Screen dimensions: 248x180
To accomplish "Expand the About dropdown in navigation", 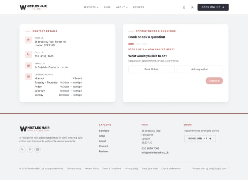I will pyautogui.click(x=122, y=7).
